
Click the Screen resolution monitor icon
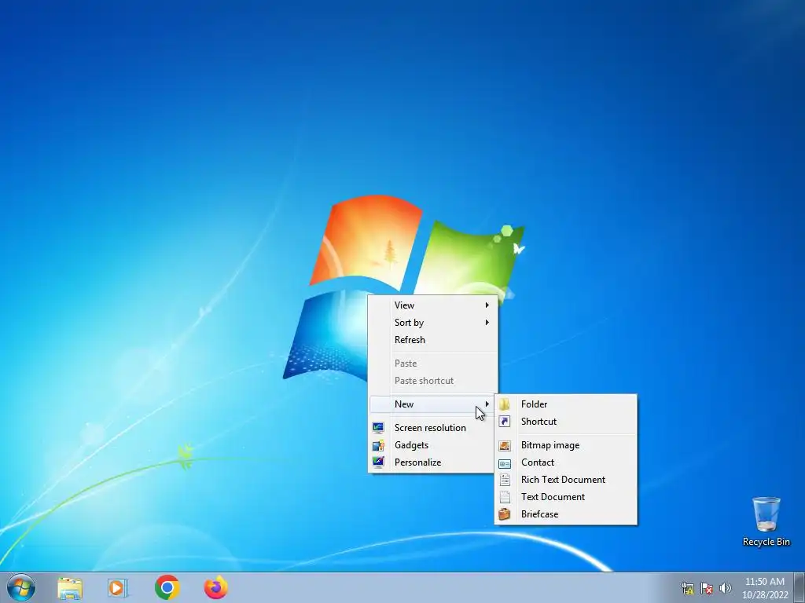378,428
